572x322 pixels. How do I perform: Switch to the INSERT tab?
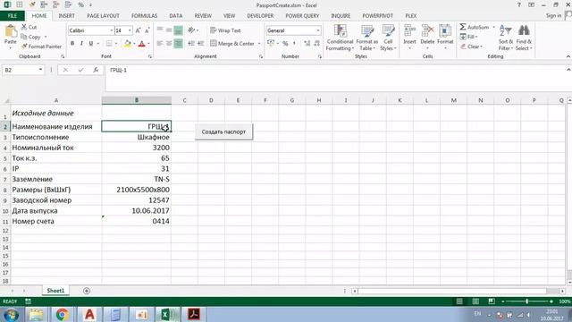[x=66, y=16]
